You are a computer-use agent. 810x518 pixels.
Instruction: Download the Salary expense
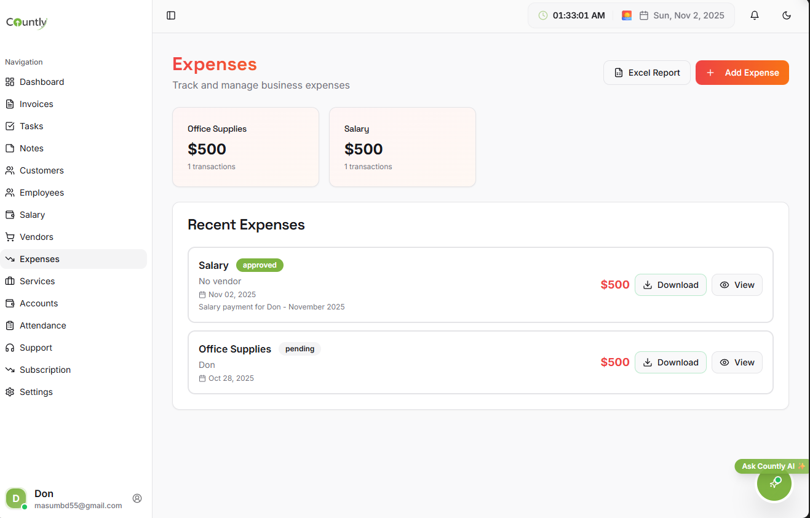click(670, 285)
